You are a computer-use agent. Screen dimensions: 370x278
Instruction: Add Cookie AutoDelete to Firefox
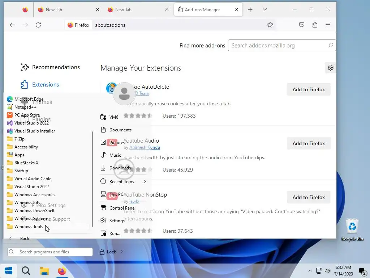[309, 89]
